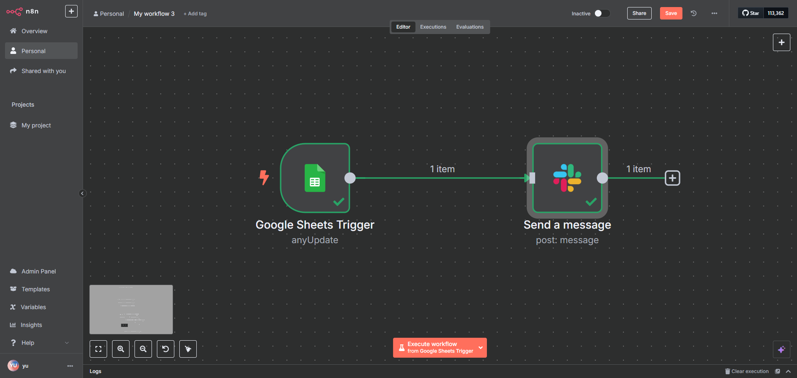
Task: Click Clear execution
Action: [747, 371]
